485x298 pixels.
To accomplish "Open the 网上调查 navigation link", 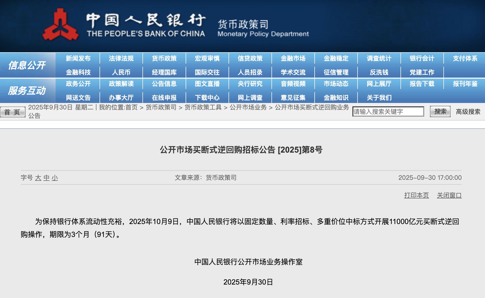I will click(250, 98).
